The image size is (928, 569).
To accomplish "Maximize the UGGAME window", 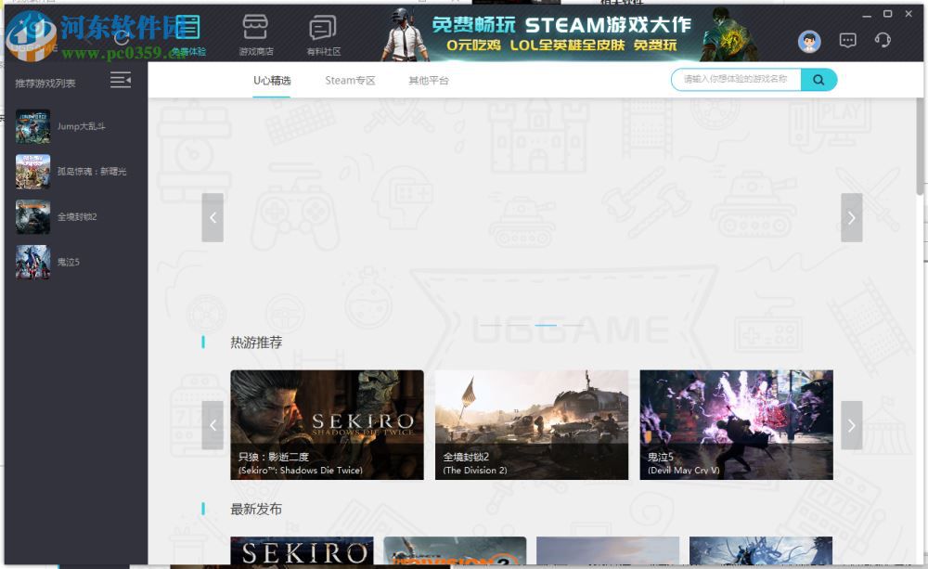I will click(x=888, y=14).
